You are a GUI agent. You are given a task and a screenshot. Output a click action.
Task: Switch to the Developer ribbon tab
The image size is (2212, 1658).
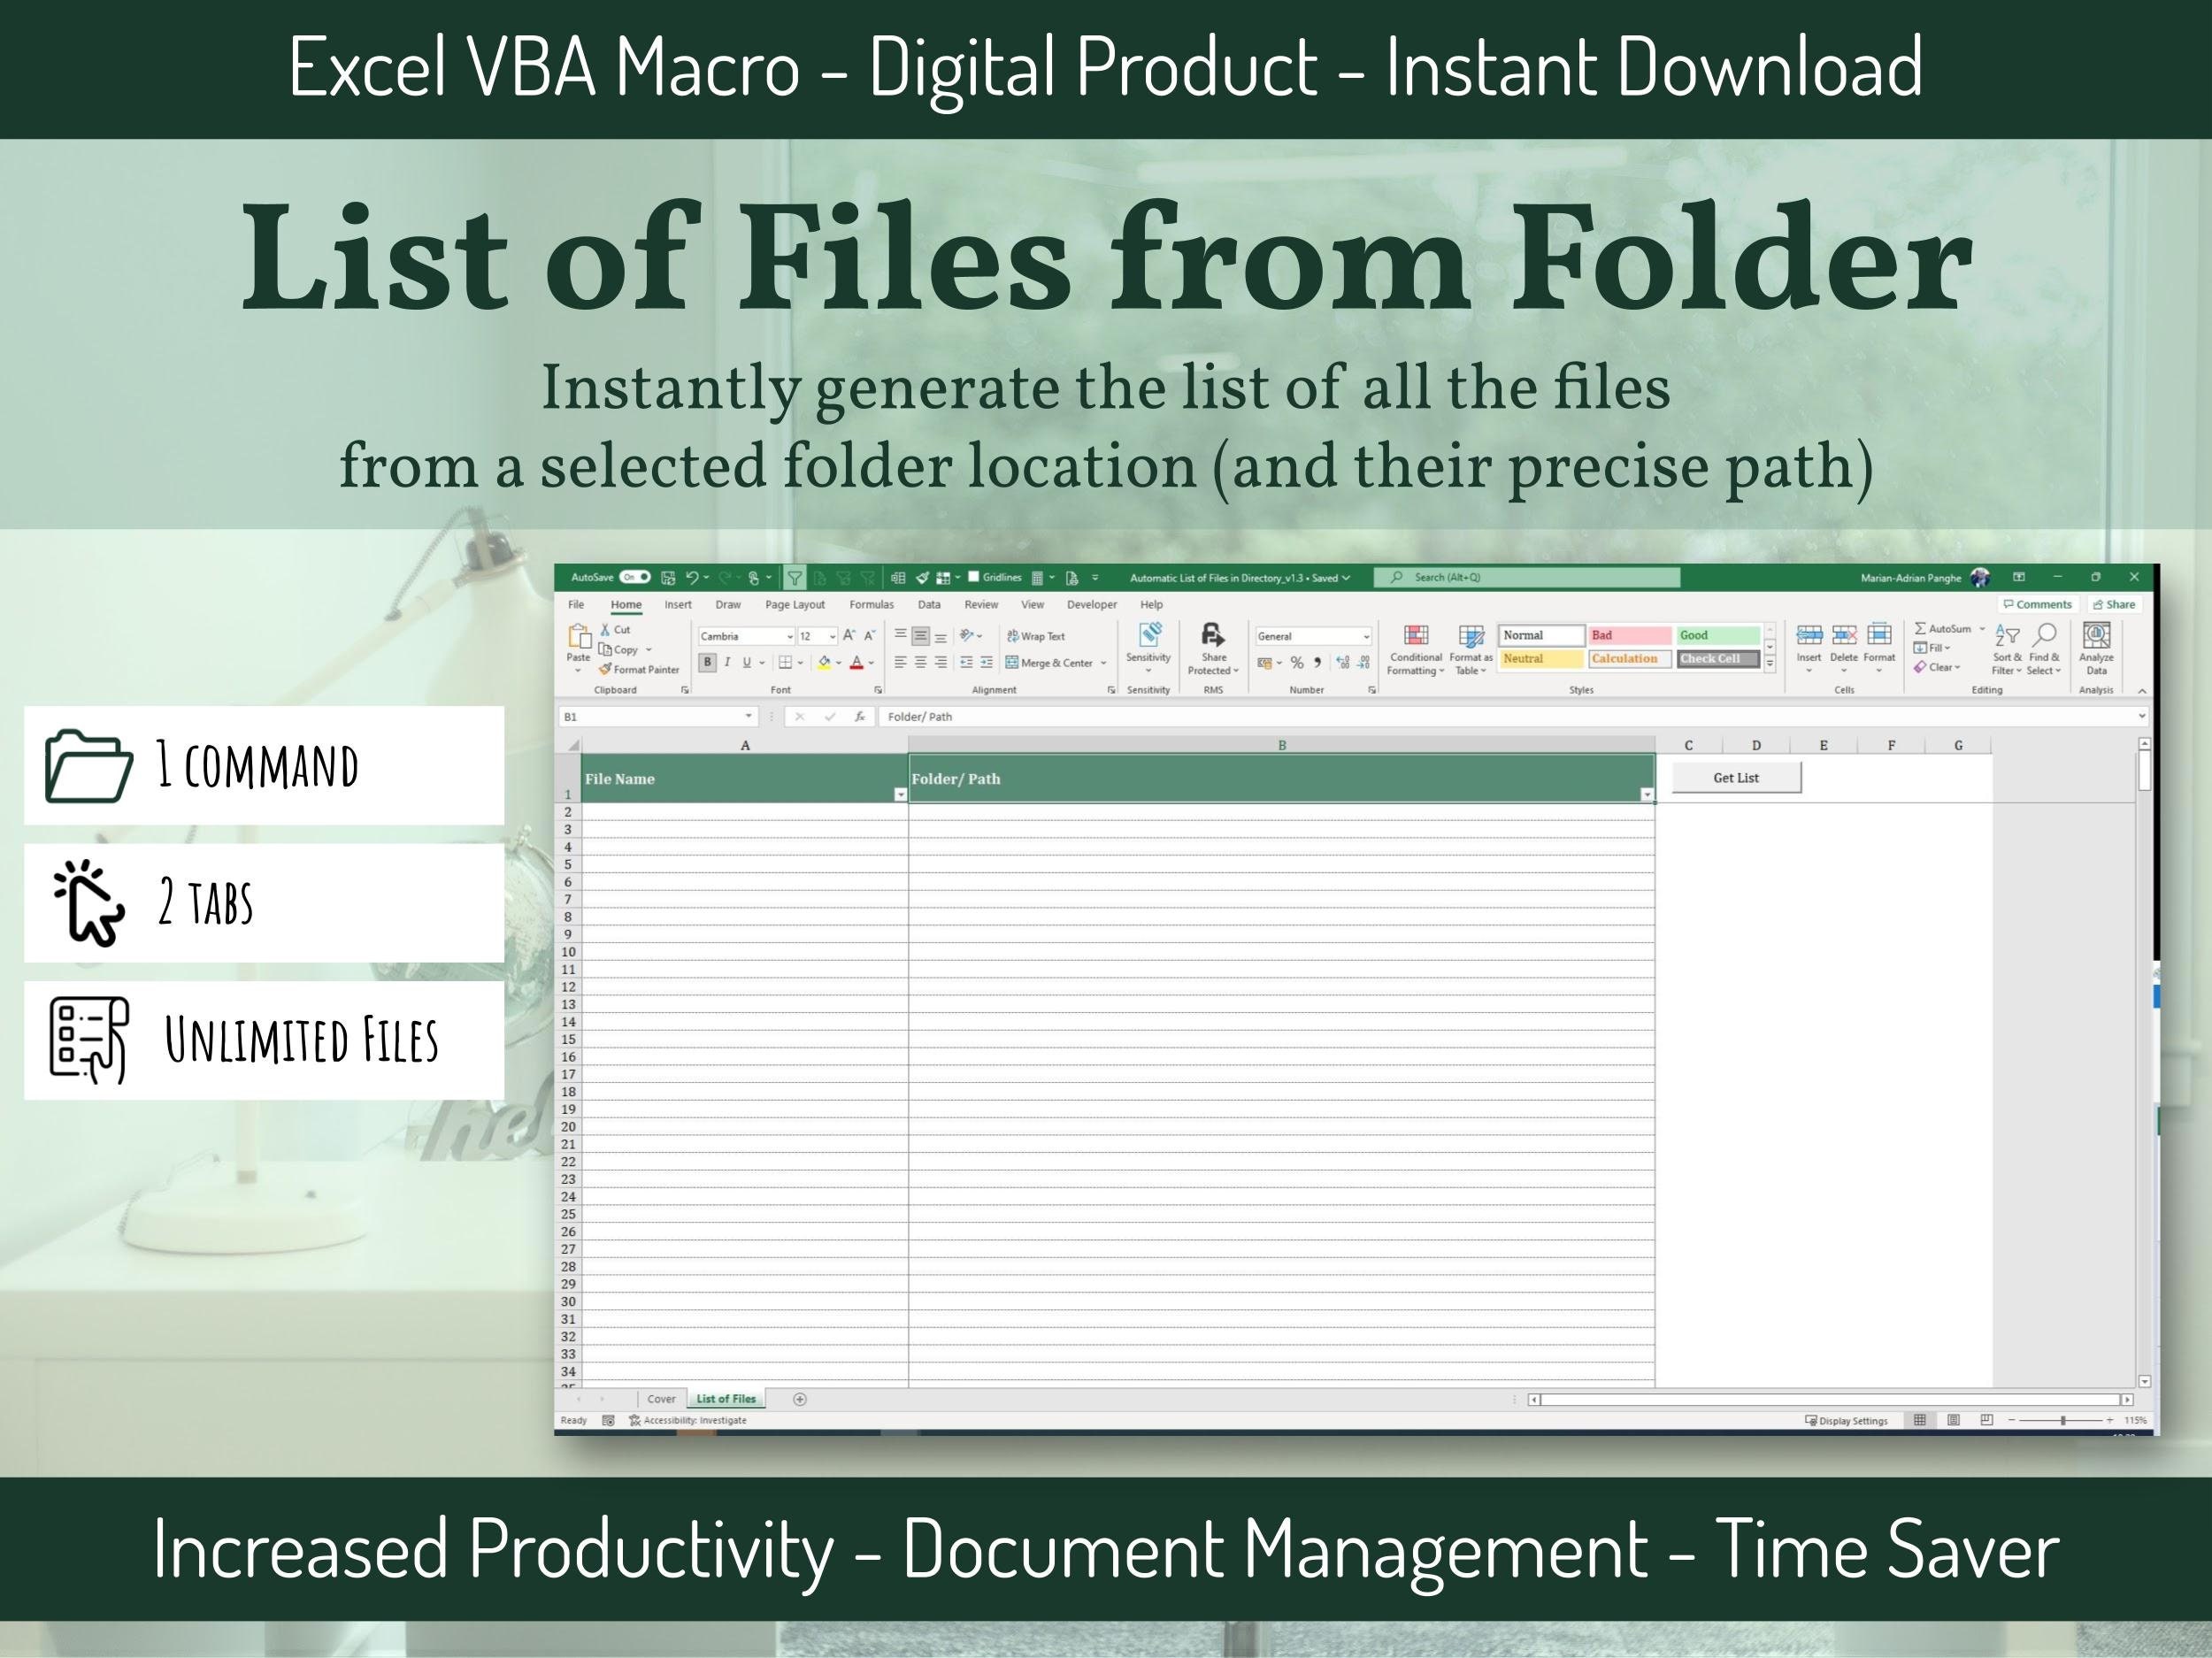pyautogui.click(x=1092, y=605)
